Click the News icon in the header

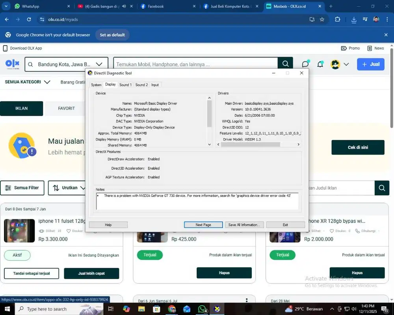[x=370, y=48]
